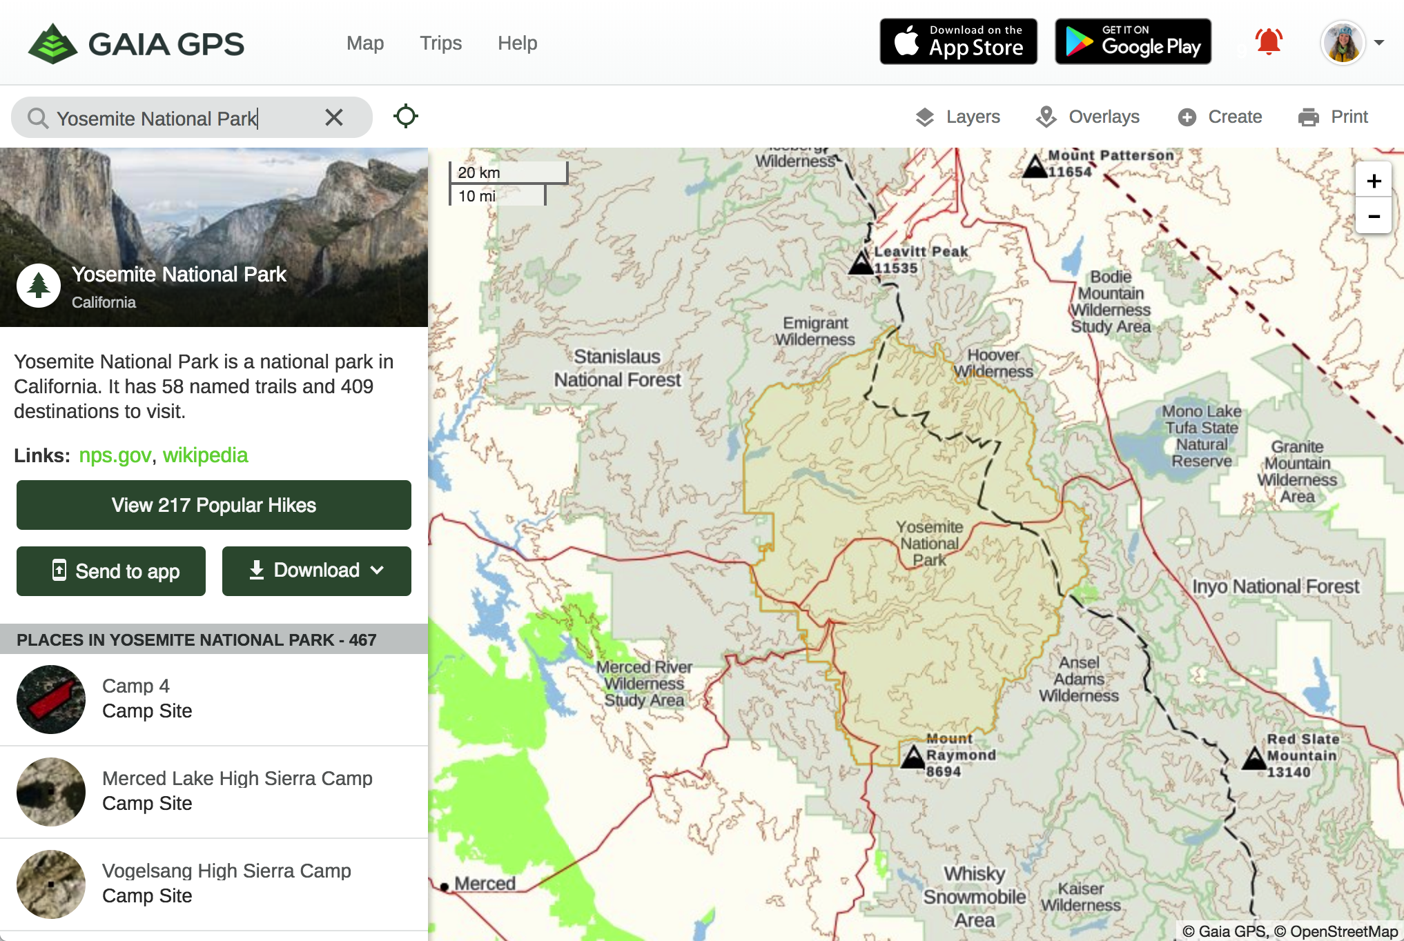Print the current map

[x=1333, y=117]
